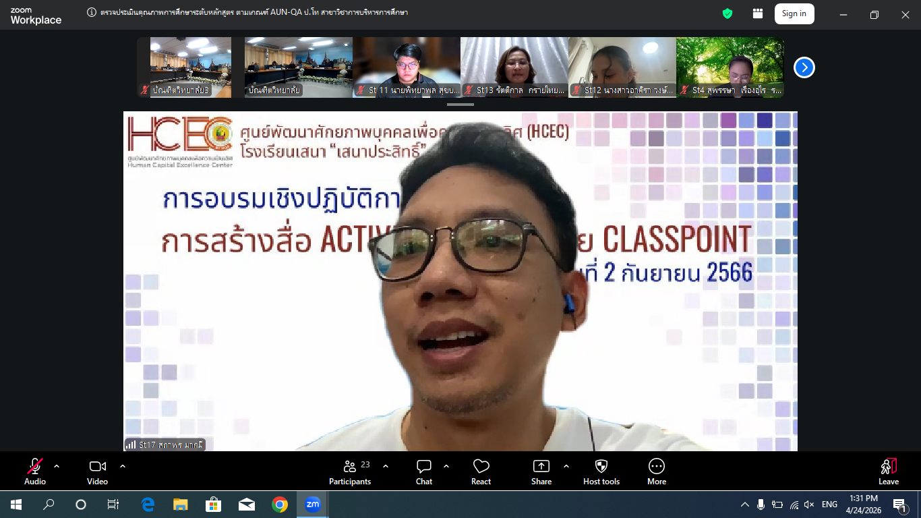Image resolution: width=921 pixels, height=518 pixels.
Task: Open the Wi-Fi network tray icon
Action: pyautogui.click(x=794, y=505)
